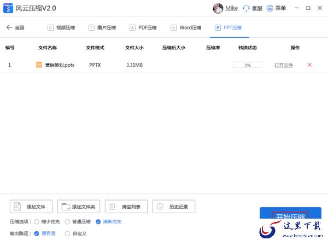Click the 添加文件 button
328x240 pixels.
31,207
